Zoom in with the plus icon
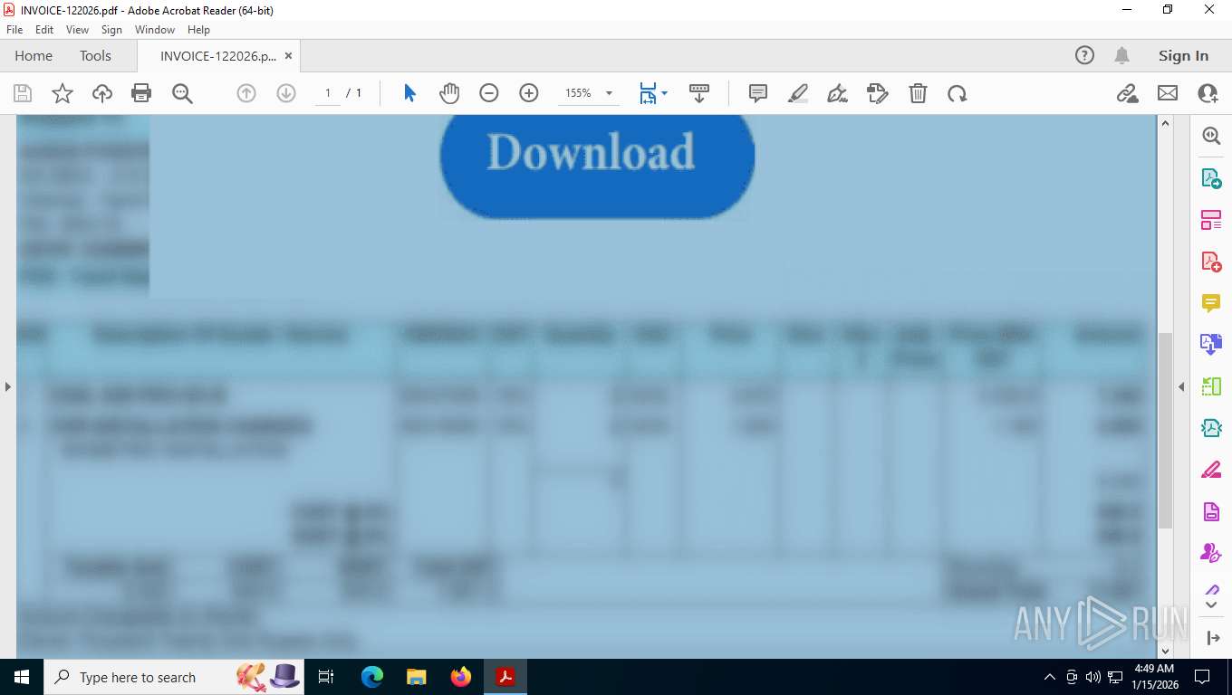1232x695 pixels. point(529,93)
